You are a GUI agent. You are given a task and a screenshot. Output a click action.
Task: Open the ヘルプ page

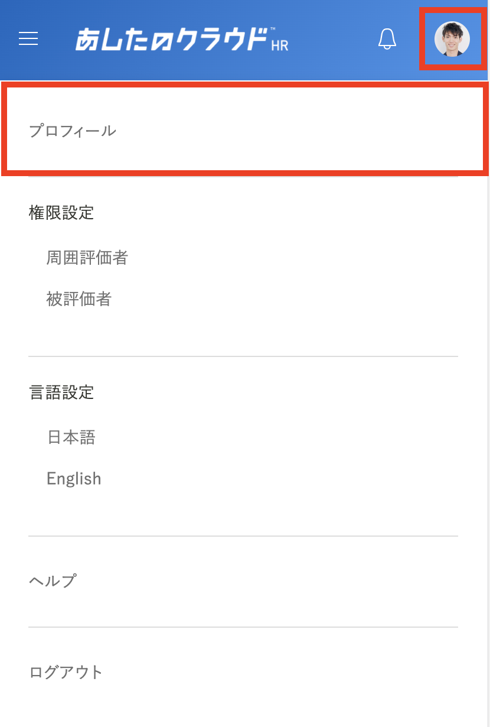coord(53,581)
